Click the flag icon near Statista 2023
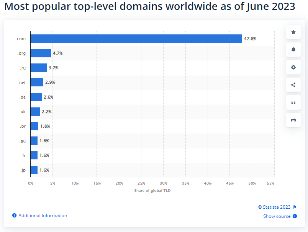Image resolution: width=308 pixels, height=232 pixels. click(295, 207)
